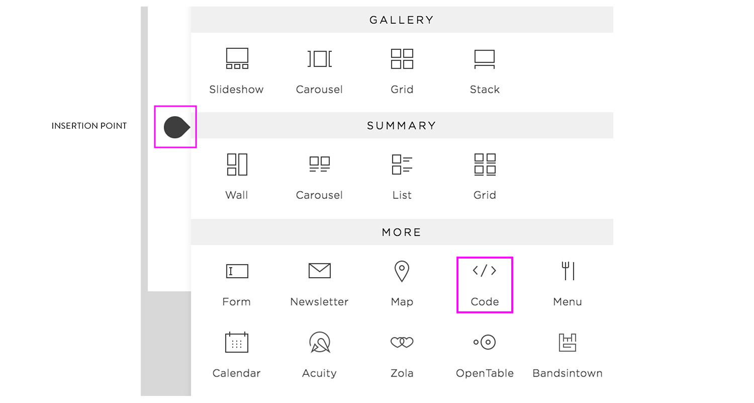Viewport: 754px width, 403px height.
Task: Click the dark teardrop insertion point
Action: (176, 127)
